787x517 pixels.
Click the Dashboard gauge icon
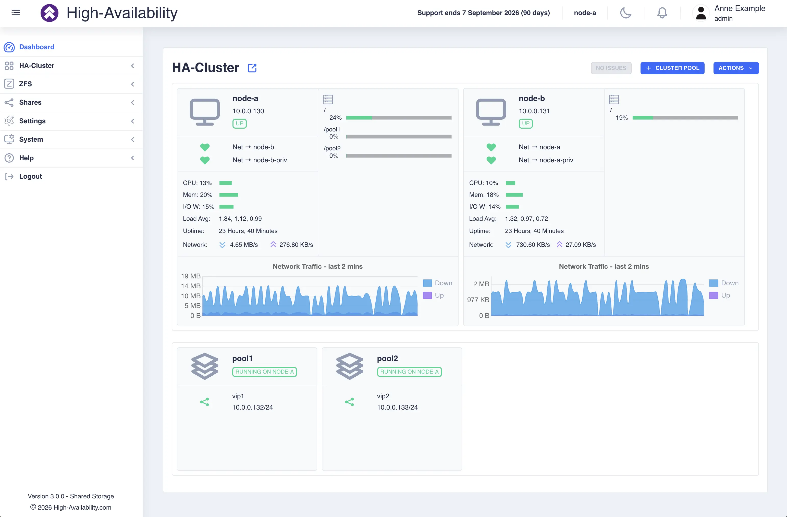pos(9,47)
